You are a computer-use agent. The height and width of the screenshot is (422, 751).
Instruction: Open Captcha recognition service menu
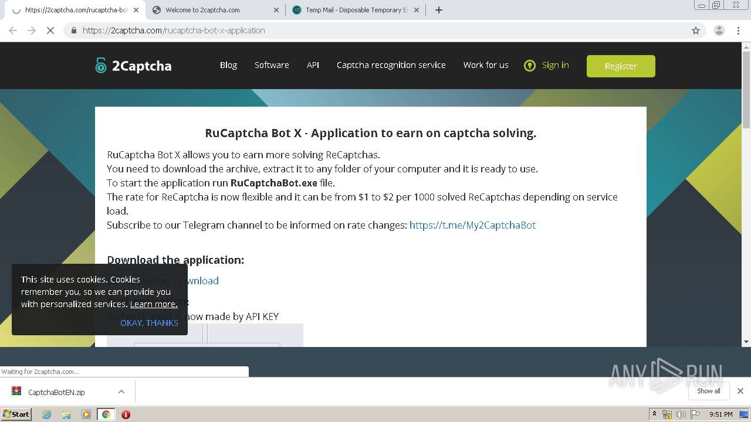391,65
